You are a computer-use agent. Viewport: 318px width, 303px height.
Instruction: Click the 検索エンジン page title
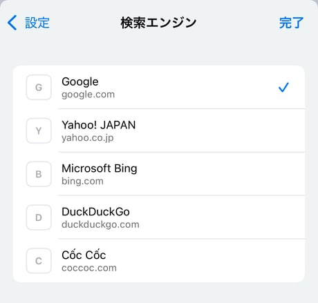coord(158,23)
